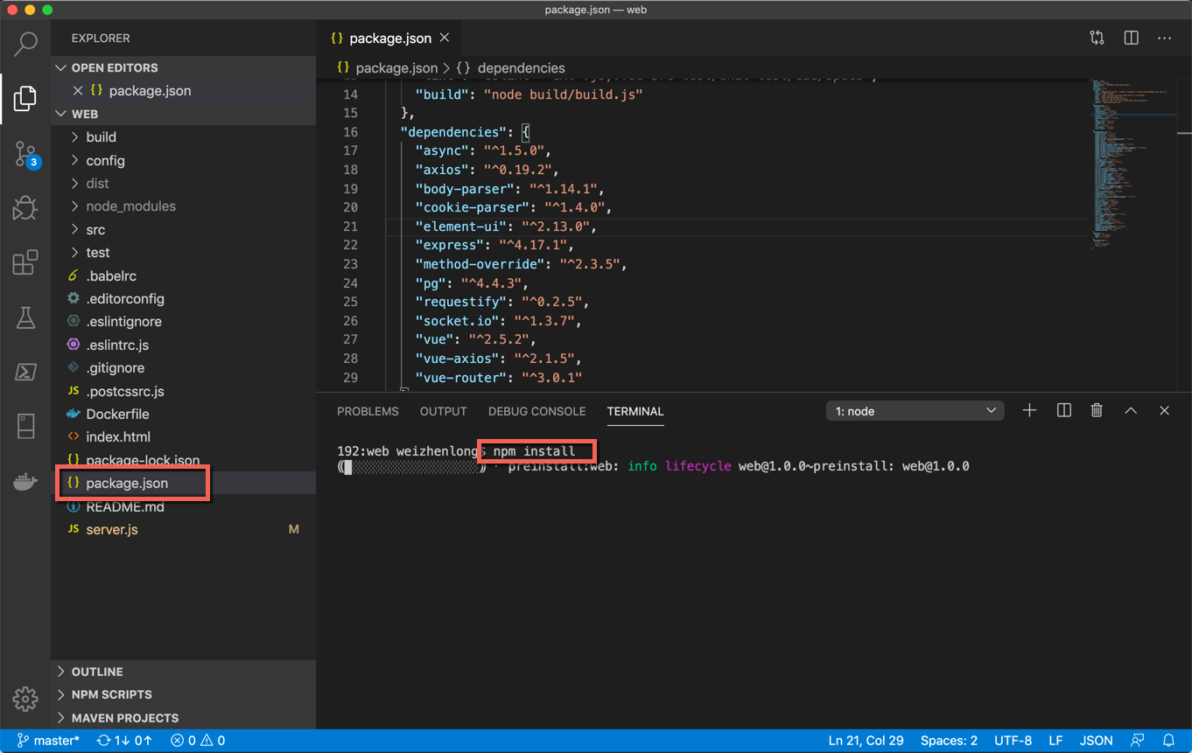
Task: Open Source Control view with badge 3
Action: click(25, 154)
